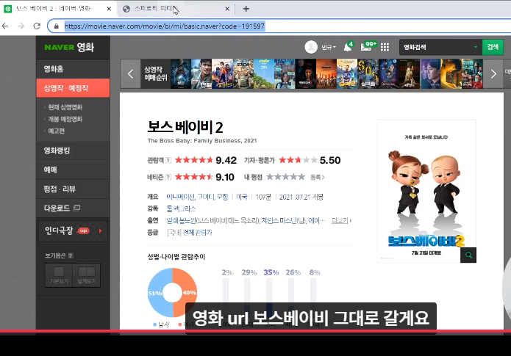The height and width of the screenshot is (356, 511).
Task: Go to previous posters in carousel
Action: click(130, 74)
